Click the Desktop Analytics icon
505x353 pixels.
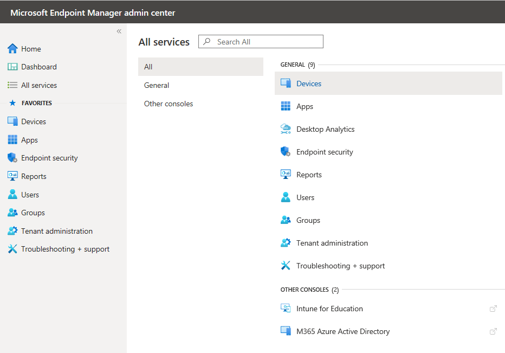point(286,129)
